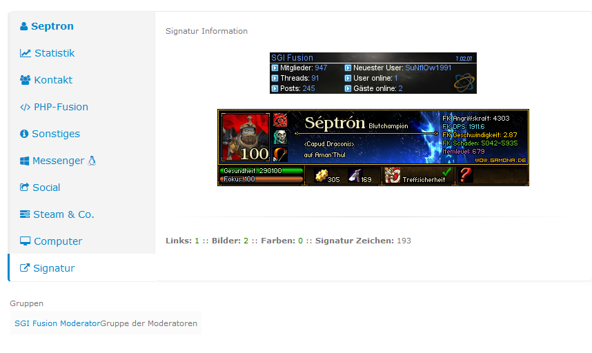This screenshot has width=592, height=353.
Task: Click the Linux penguin icon after Messenger
Action: pos(92,161)
